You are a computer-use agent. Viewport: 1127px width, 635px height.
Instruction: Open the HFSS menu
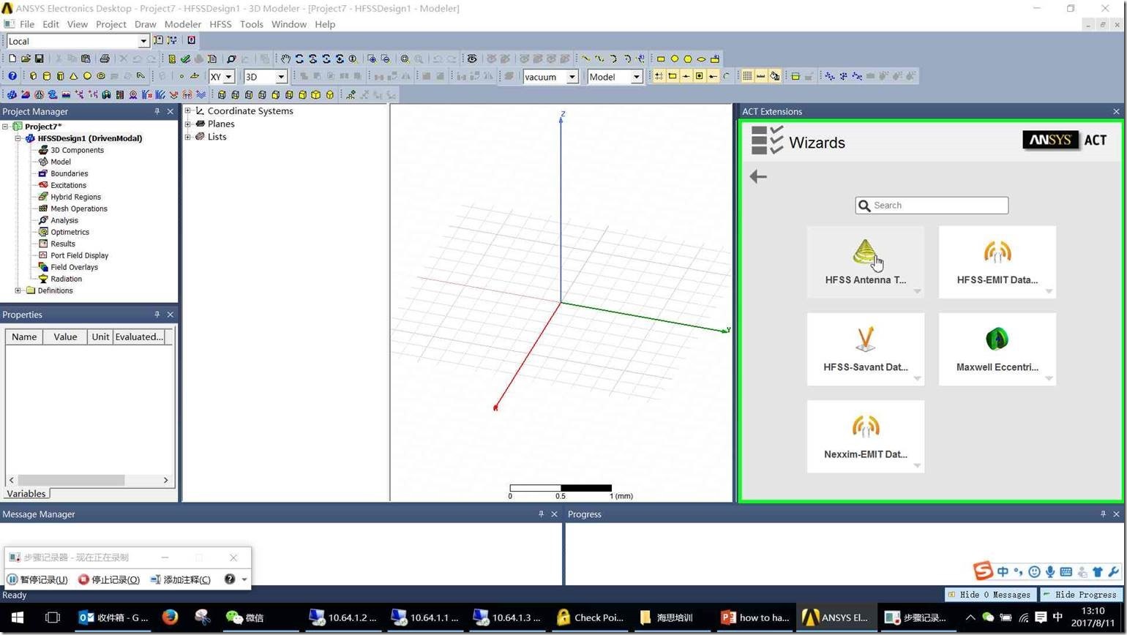[x=220, y=24]
